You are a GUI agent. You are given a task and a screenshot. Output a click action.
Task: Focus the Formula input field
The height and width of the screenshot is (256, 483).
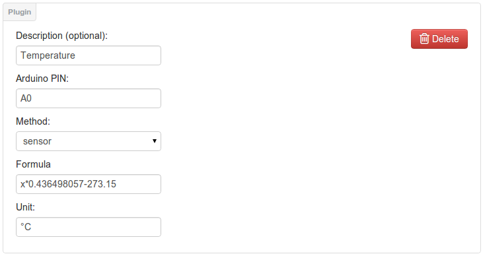[x=89, y=184]
